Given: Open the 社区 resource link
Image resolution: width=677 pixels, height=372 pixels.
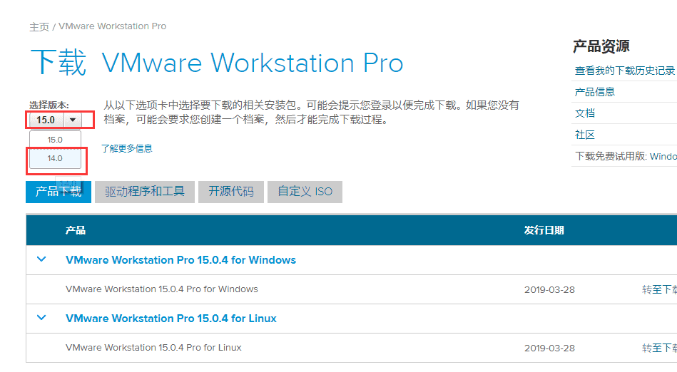Looking at the screenshot, I should point(584,135).
